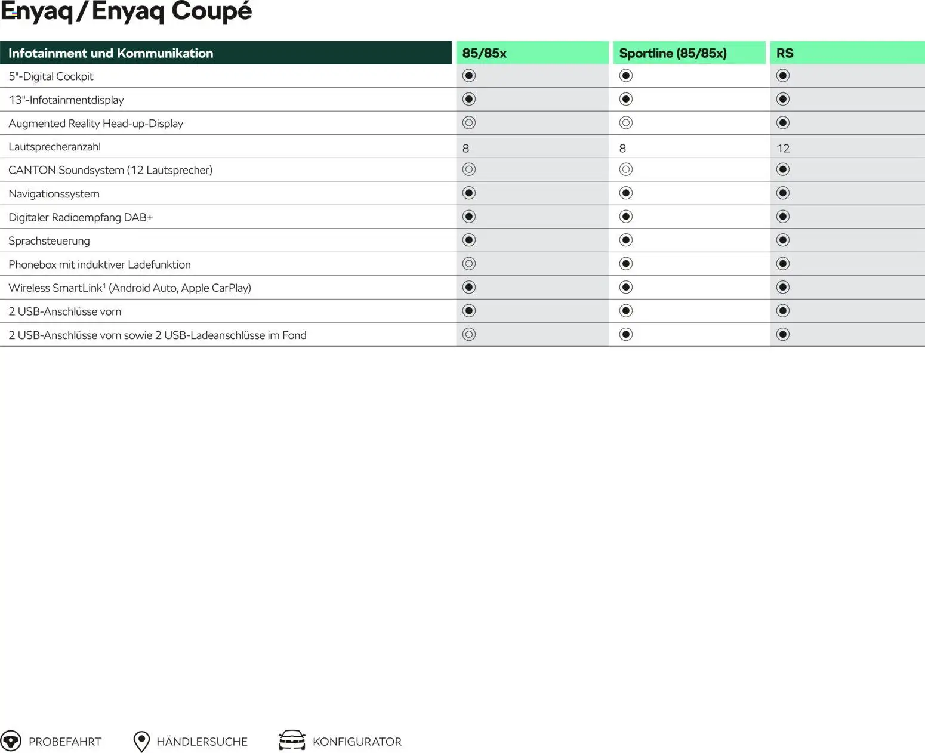Click optional marker for Phonebox in 85/85x column

[x=469, y=264]
